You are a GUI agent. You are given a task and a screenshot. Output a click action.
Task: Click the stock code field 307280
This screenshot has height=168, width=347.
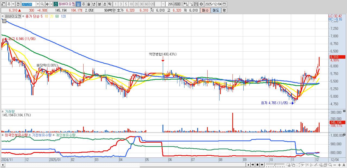[28, 4]
